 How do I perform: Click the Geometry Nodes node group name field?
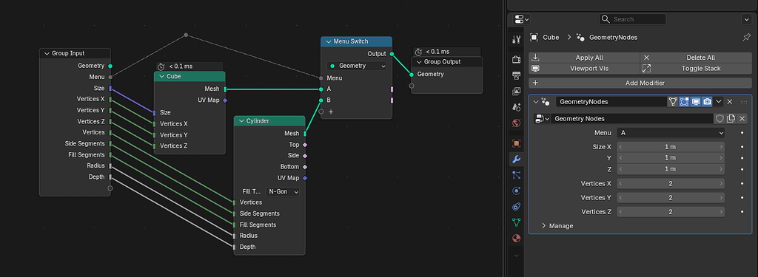point(632,119)
